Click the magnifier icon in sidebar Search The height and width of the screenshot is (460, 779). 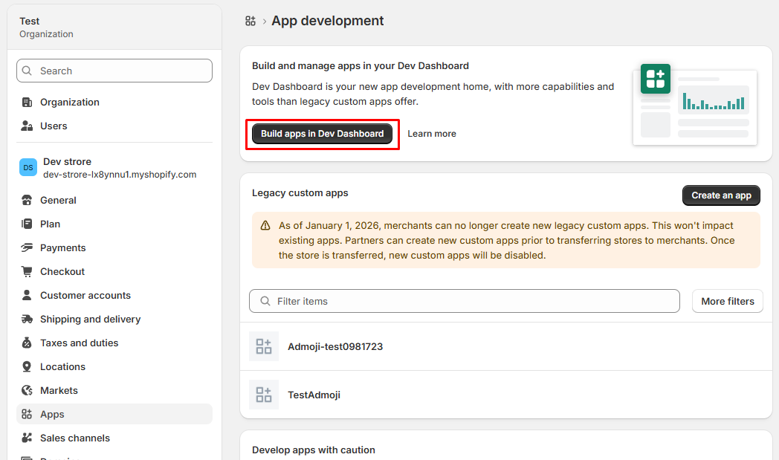point(27,71)
